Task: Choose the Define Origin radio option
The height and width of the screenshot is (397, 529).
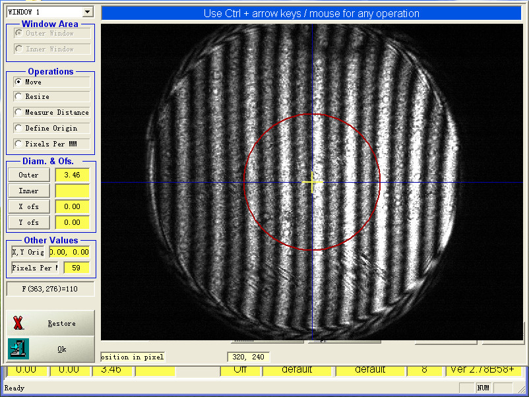Action: click(x=18, y=129)
